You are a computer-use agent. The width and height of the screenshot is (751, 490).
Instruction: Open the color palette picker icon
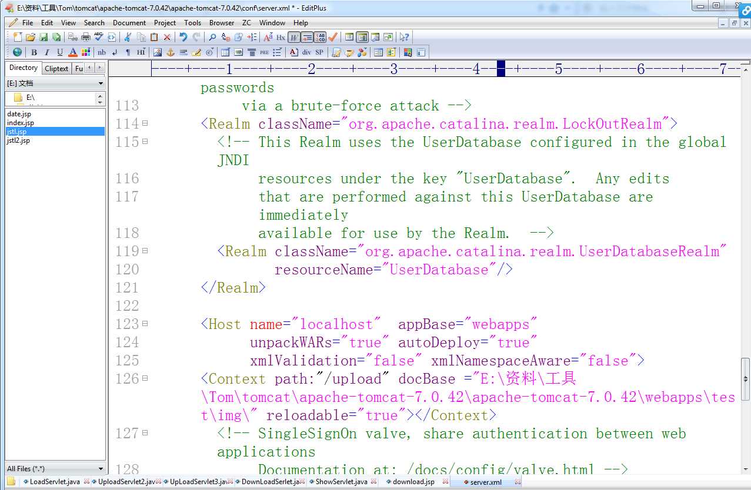[x=86, y=52]
